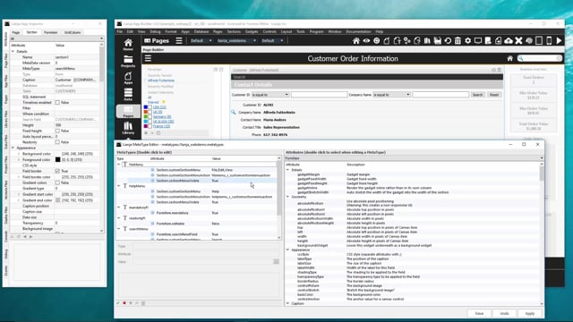The image size is (573, 322).
Task: Collapse the Appearance group in the App Inspector
Action: point(13,148)
